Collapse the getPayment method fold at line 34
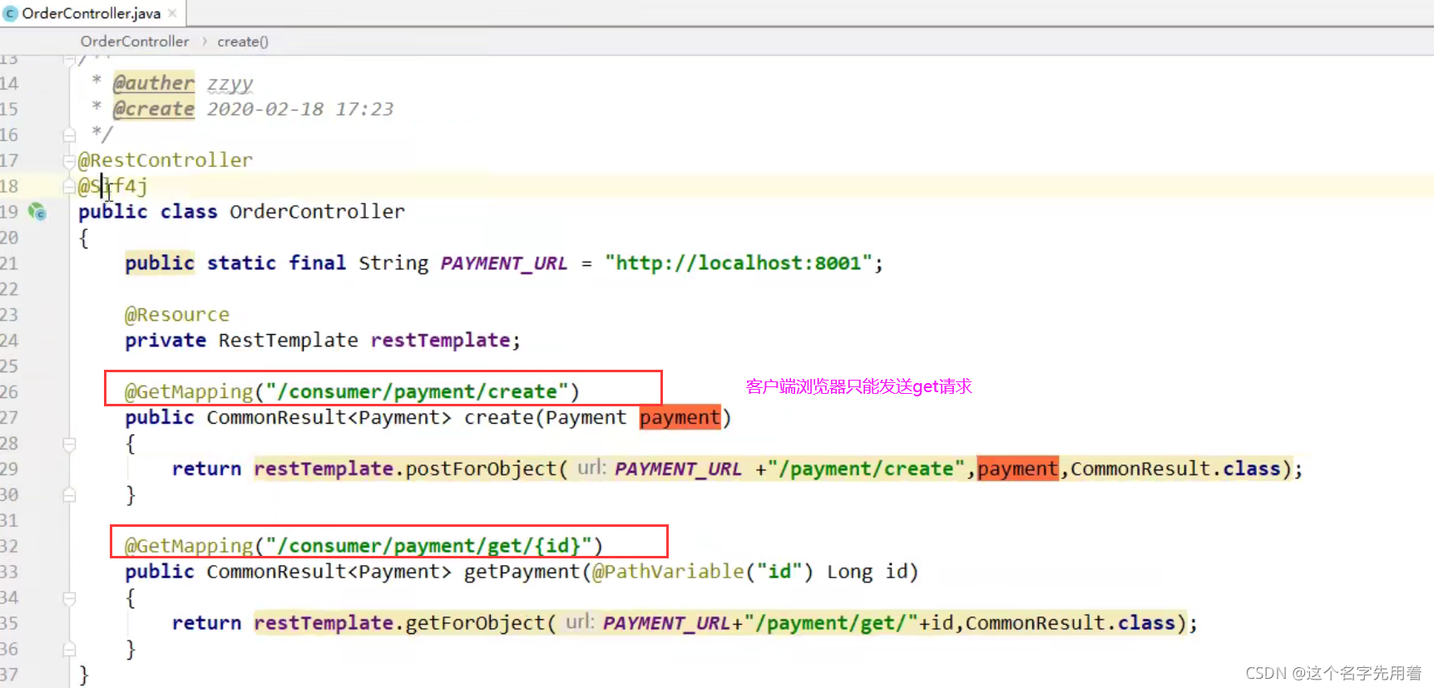The width and height of the screenshot is (1434, 688). pyautogui.click(x=70, y=598)
